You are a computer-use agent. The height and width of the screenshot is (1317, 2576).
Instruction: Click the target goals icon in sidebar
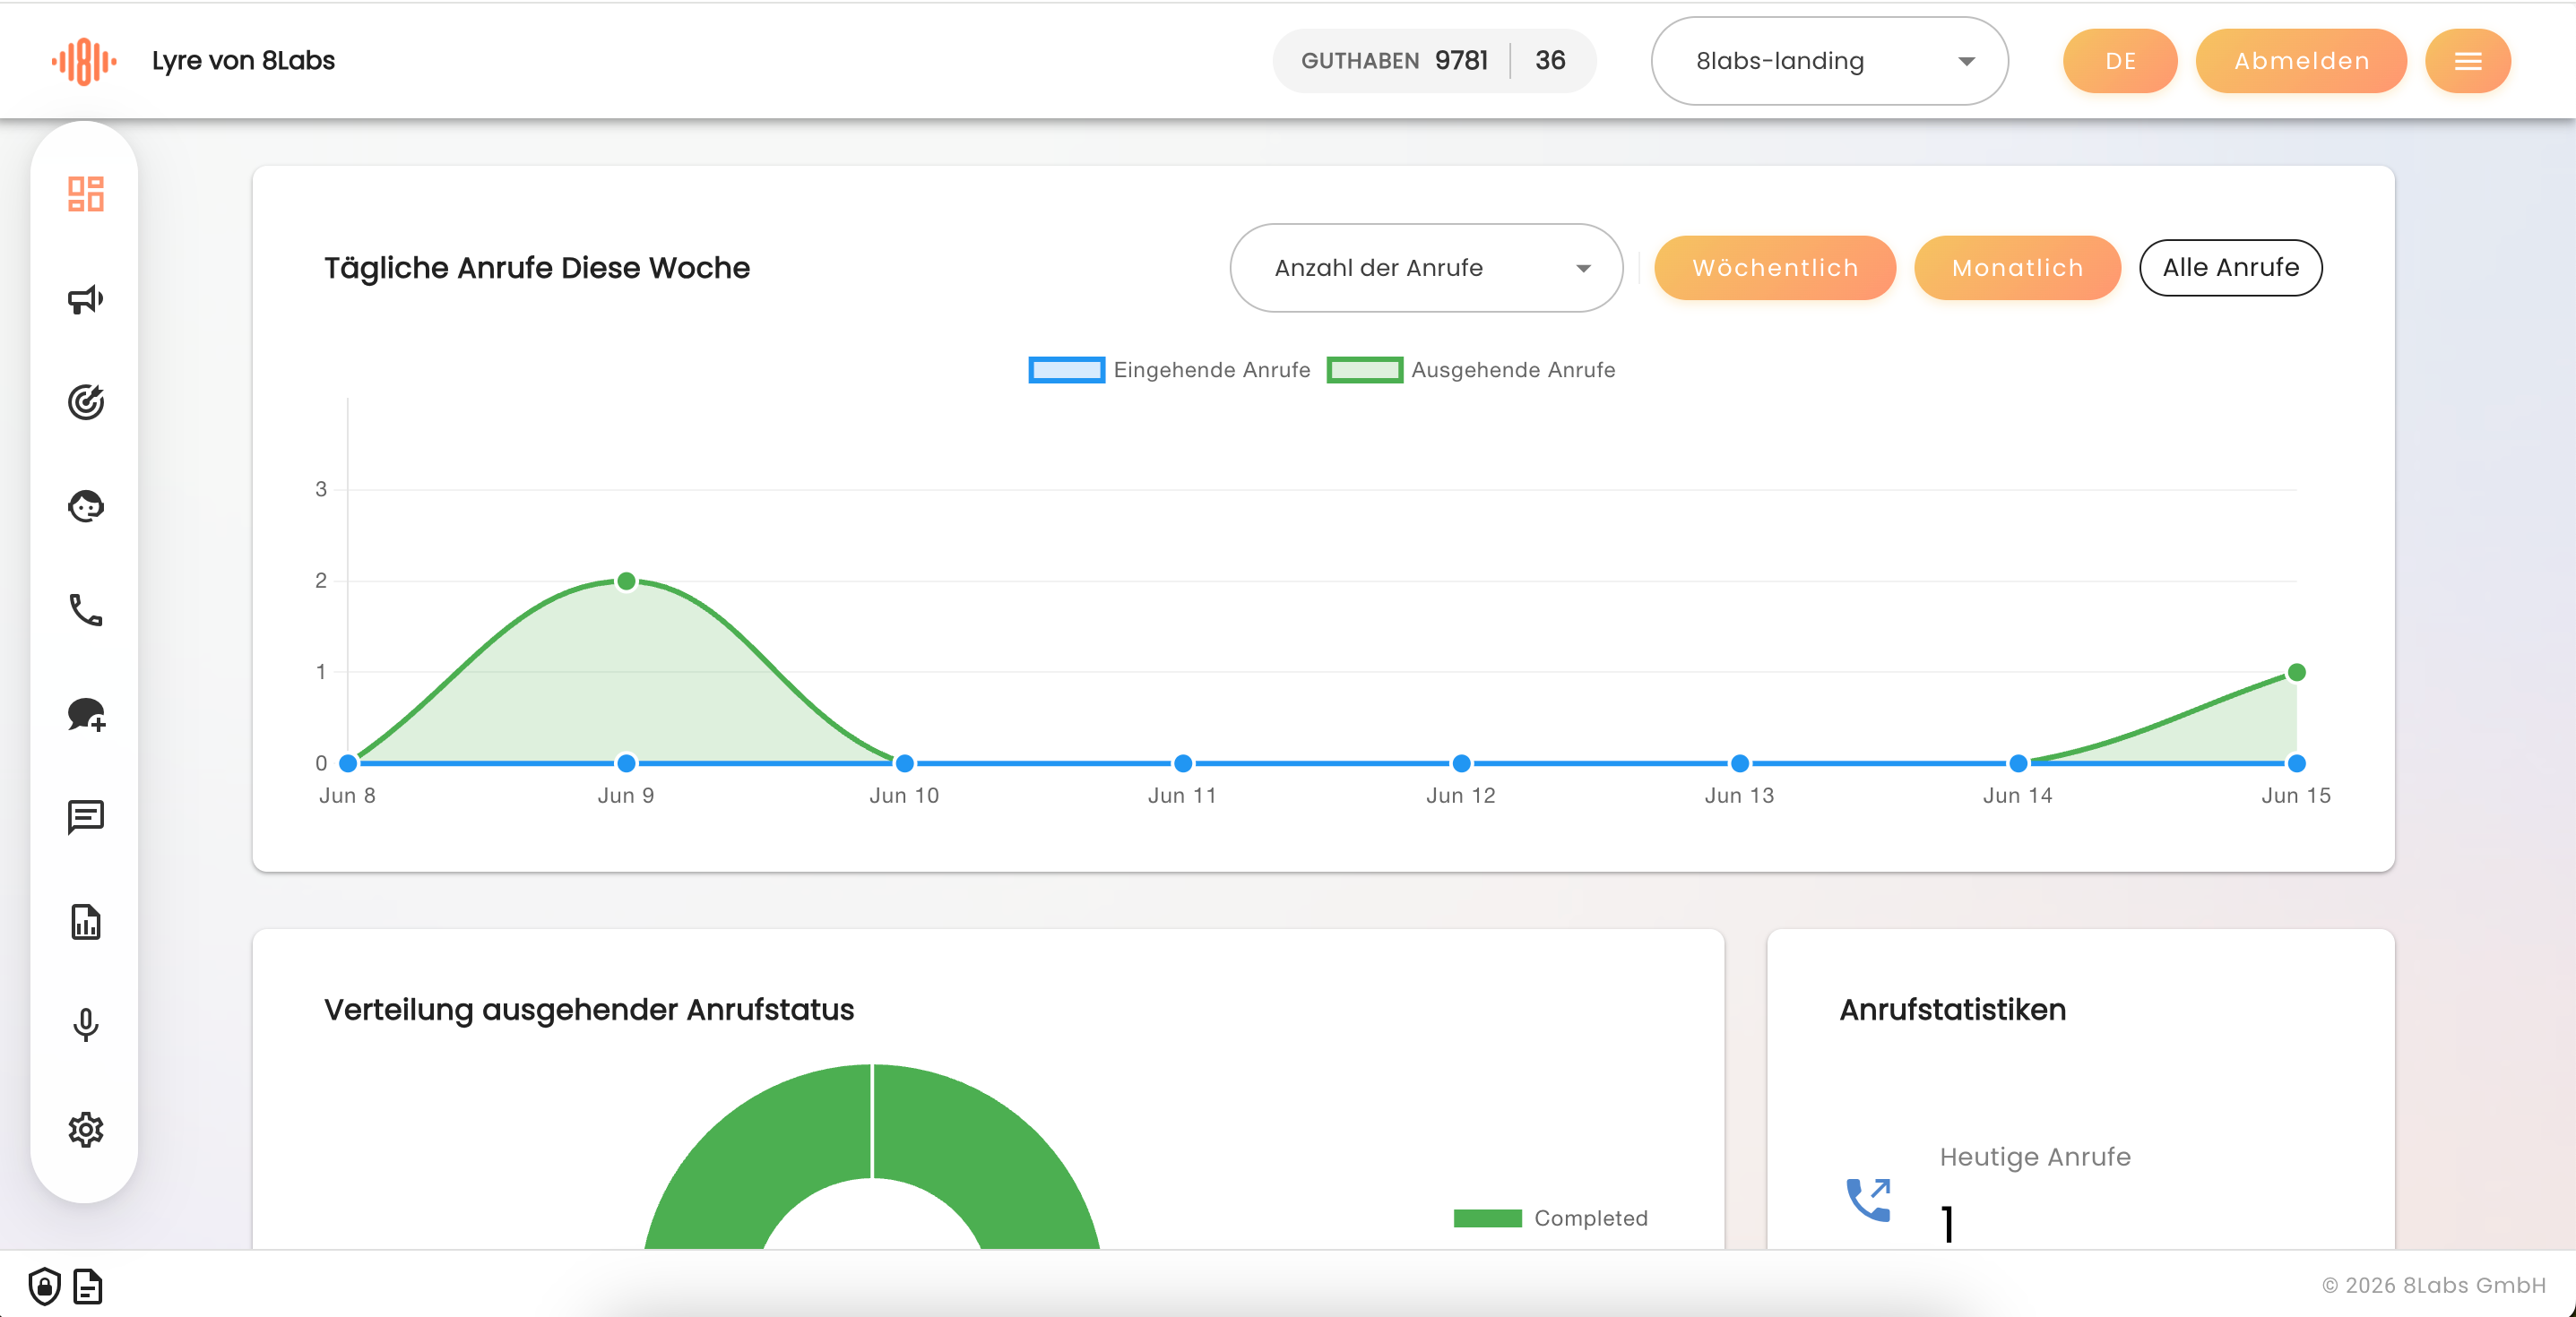click(86, 401)
